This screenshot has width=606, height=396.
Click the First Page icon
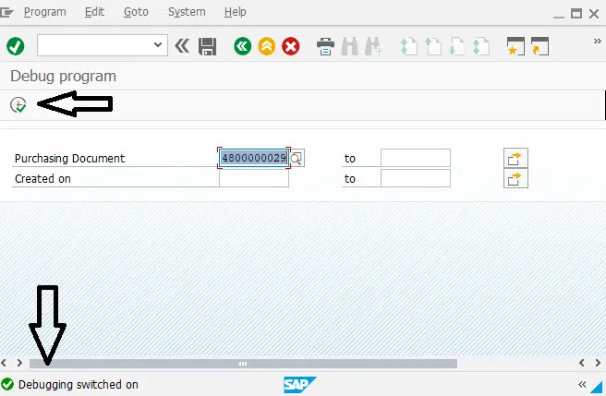(409, 46)
